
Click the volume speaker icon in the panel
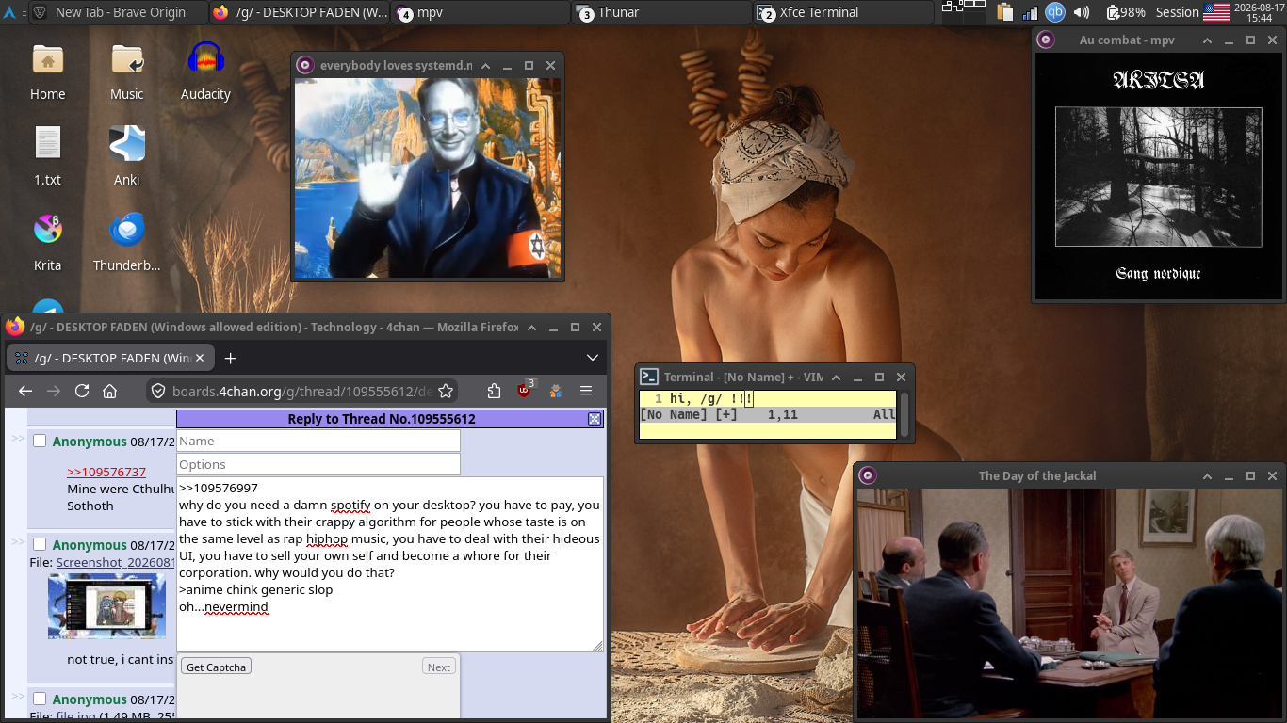pyautogui.click(x=1082, y=12)
